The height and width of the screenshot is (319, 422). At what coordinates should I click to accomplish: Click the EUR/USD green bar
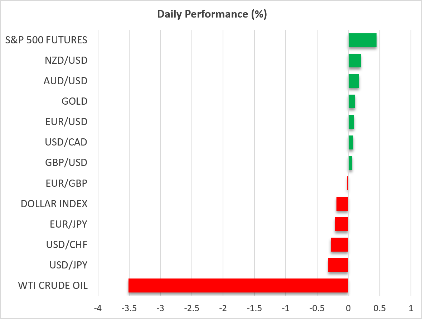tap(351, 122)
